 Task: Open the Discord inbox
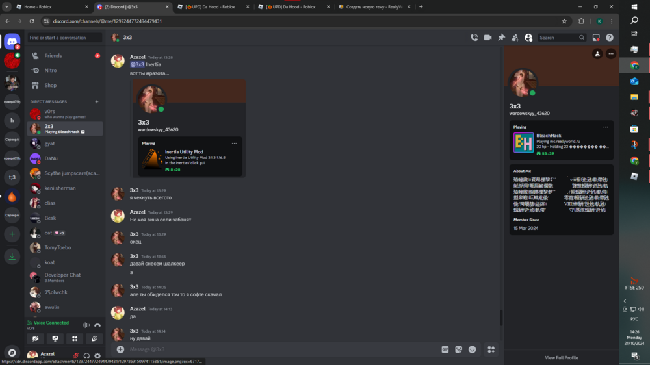596,37
